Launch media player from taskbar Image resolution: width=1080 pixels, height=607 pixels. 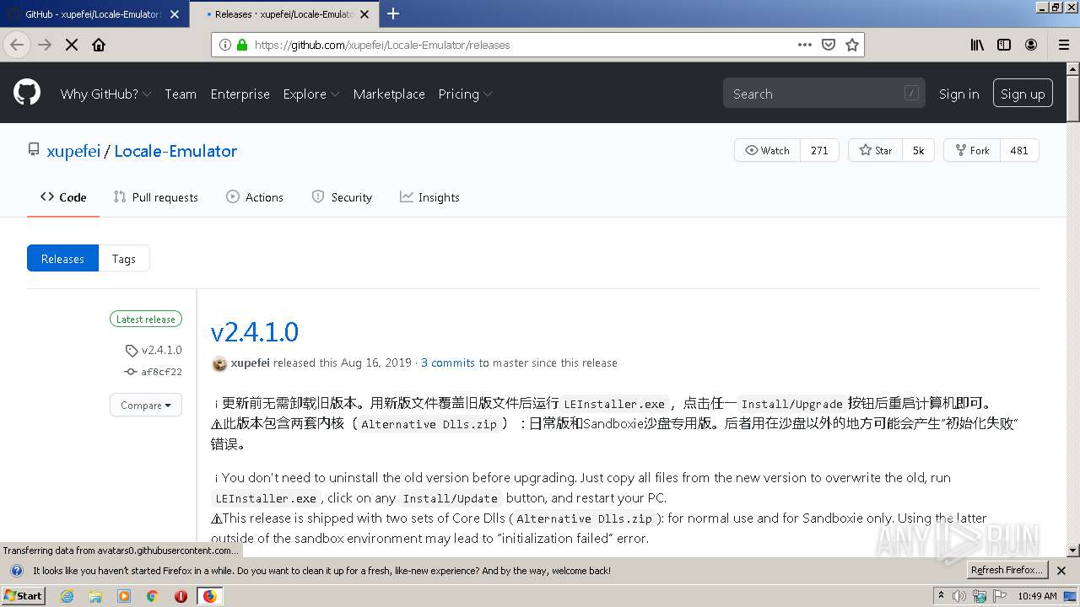pos(124,596)
